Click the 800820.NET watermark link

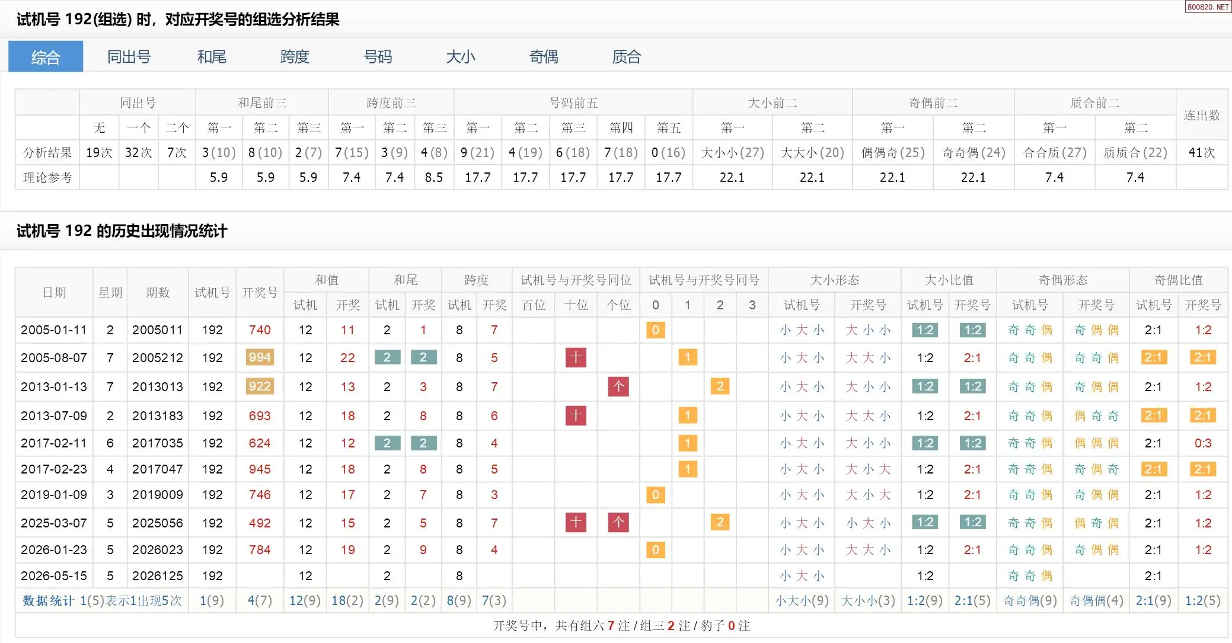[1208, 7]
